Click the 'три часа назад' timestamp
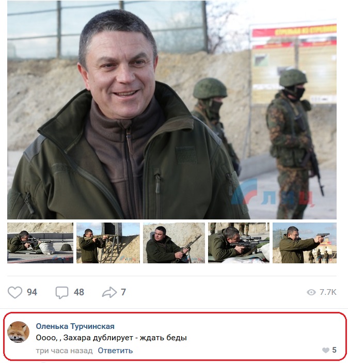Viewport: 348px width, 363px height. [x=64, y=351]
